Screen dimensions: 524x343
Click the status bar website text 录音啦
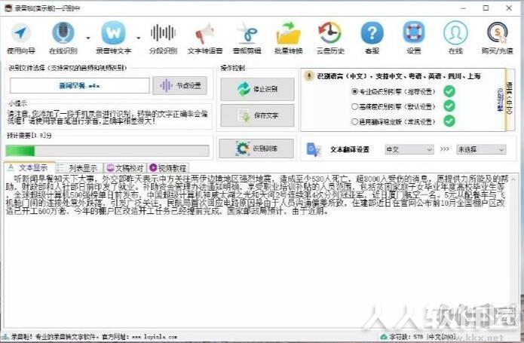point(94,337)
